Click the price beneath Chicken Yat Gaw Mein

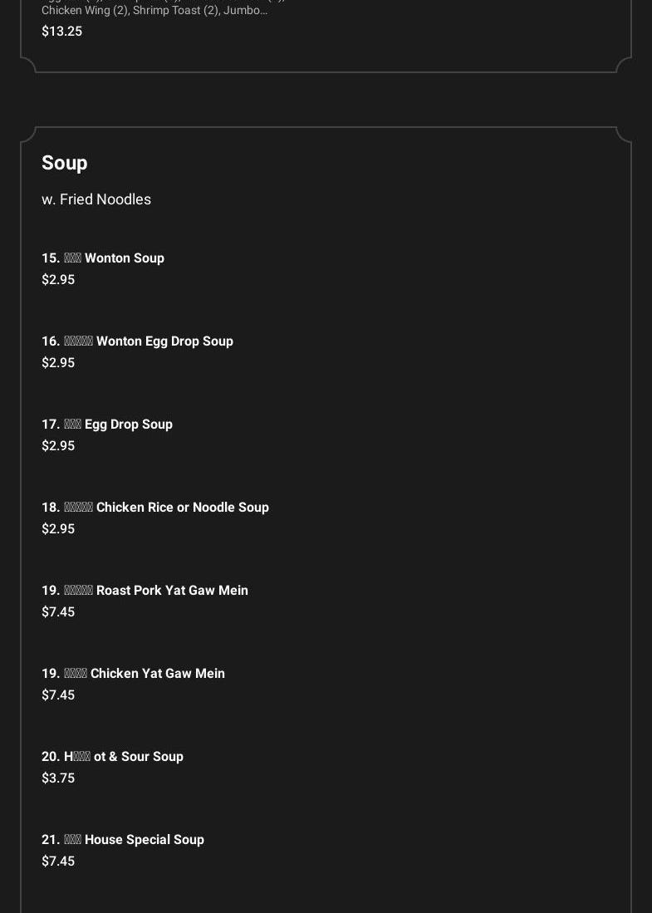pos(58,695)
